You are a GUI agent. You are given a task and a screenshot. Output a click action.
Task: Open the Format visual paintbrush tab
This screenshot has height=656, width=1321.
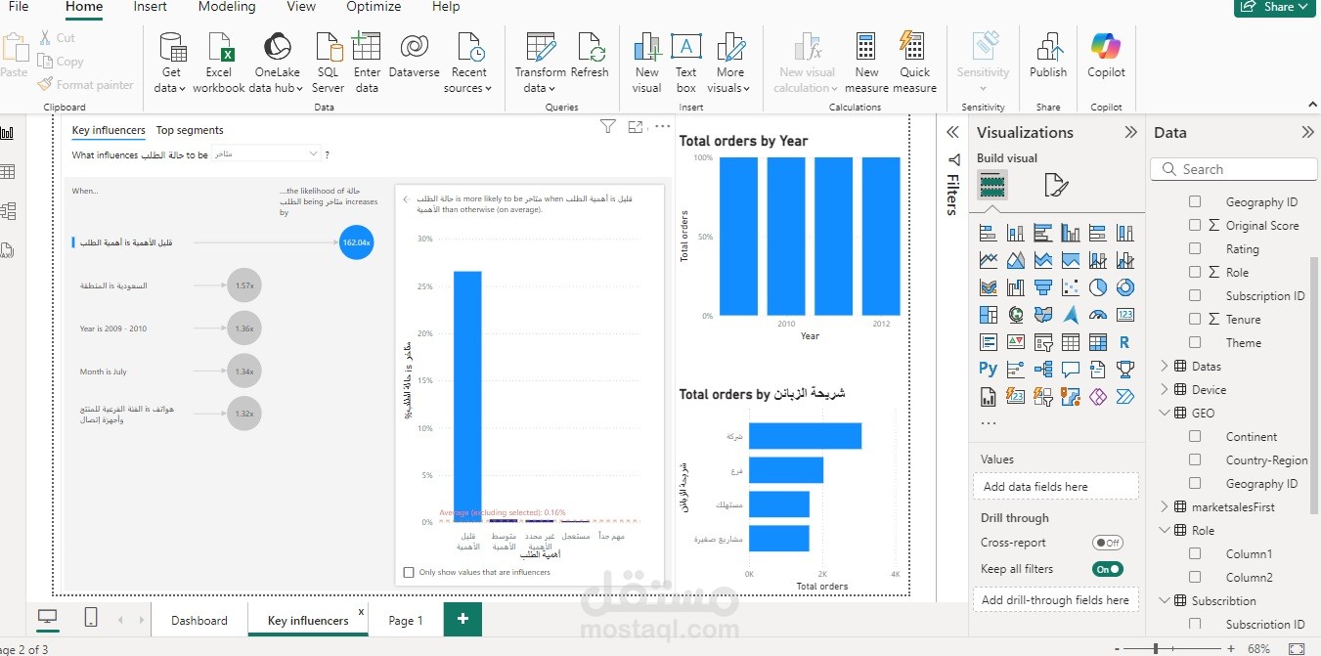1055,185
